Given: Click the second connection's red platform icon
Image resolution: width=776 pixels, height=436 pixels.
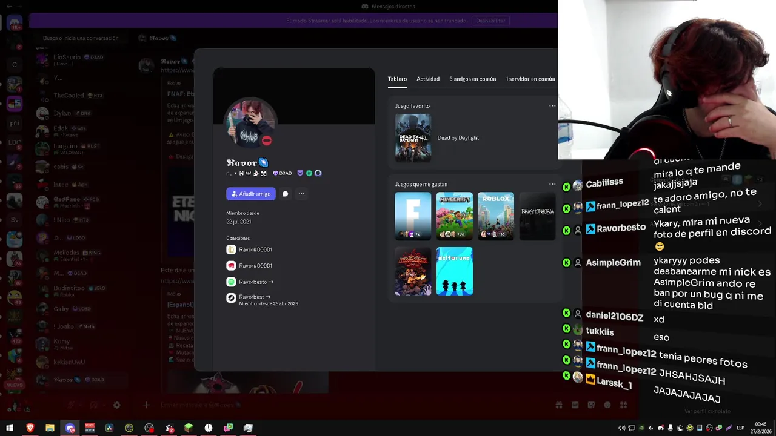Looking at the screenshot, I should pyautogui.click(x=231, y=266).
